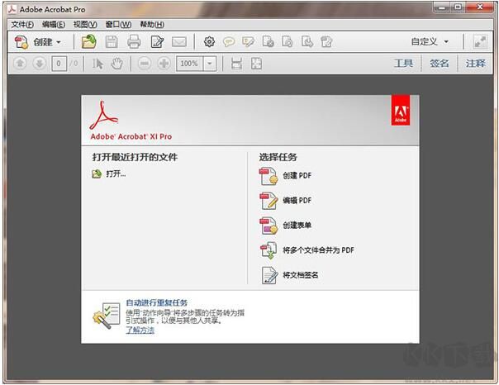Image resolution: width=499 pixels, height=385 pixels.
Task: Click the previous page up arrow
Action: click(x=20, y=64)
